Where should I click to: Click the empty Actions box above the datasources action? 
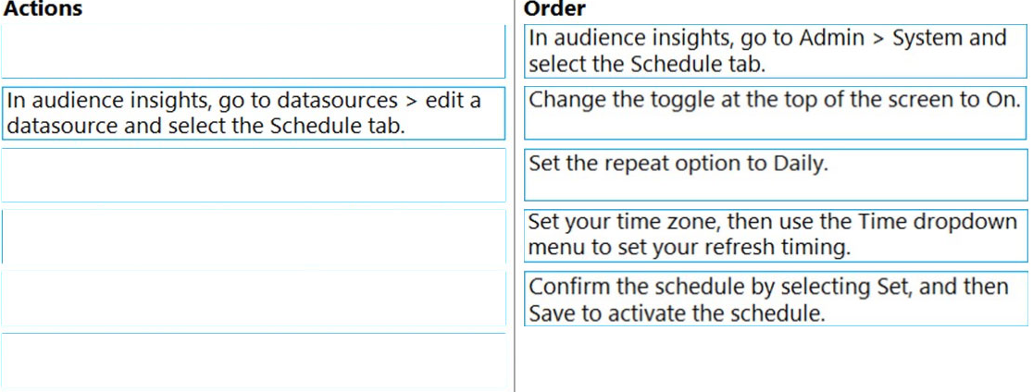click(253, 52)
